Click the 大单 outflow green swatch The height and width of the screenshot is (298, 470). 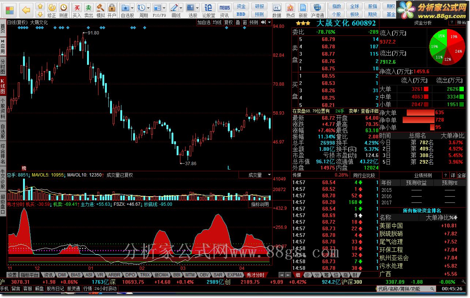(462, 89)
